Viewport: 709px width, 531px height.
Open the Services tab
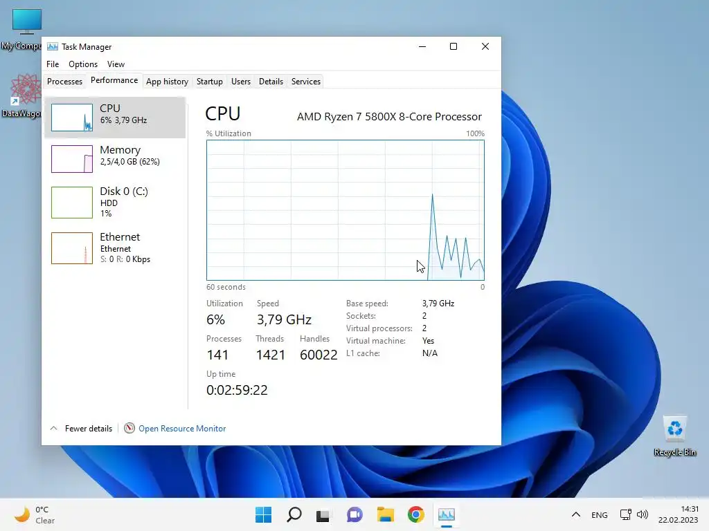coord(305,82)
